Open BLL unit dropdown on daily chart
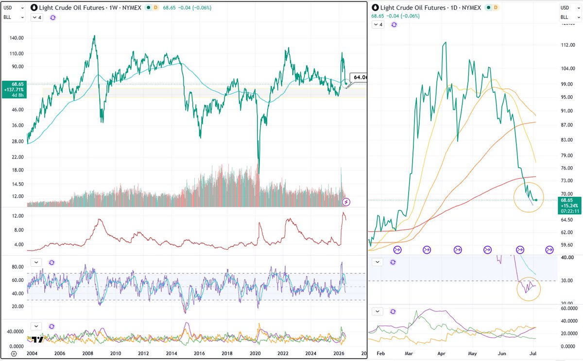583x361 pixels. coord(570,17)
